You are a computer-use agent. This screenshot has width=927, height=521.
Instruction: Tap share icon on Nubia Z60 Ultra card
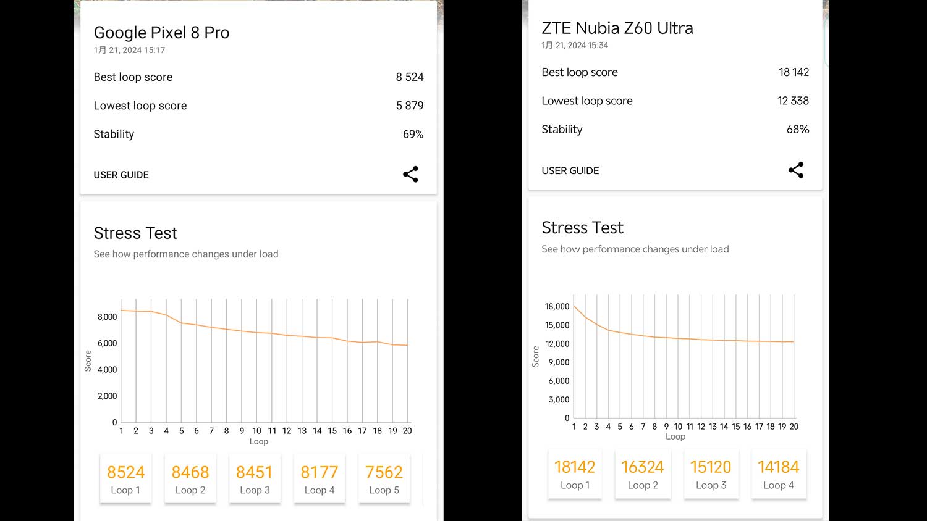pos(796,170)
